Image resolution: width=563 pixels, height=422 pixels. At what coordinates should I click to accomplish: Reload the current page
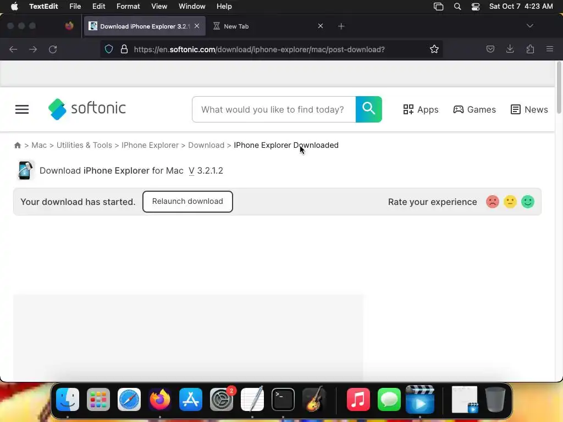(x=53, y=49)
